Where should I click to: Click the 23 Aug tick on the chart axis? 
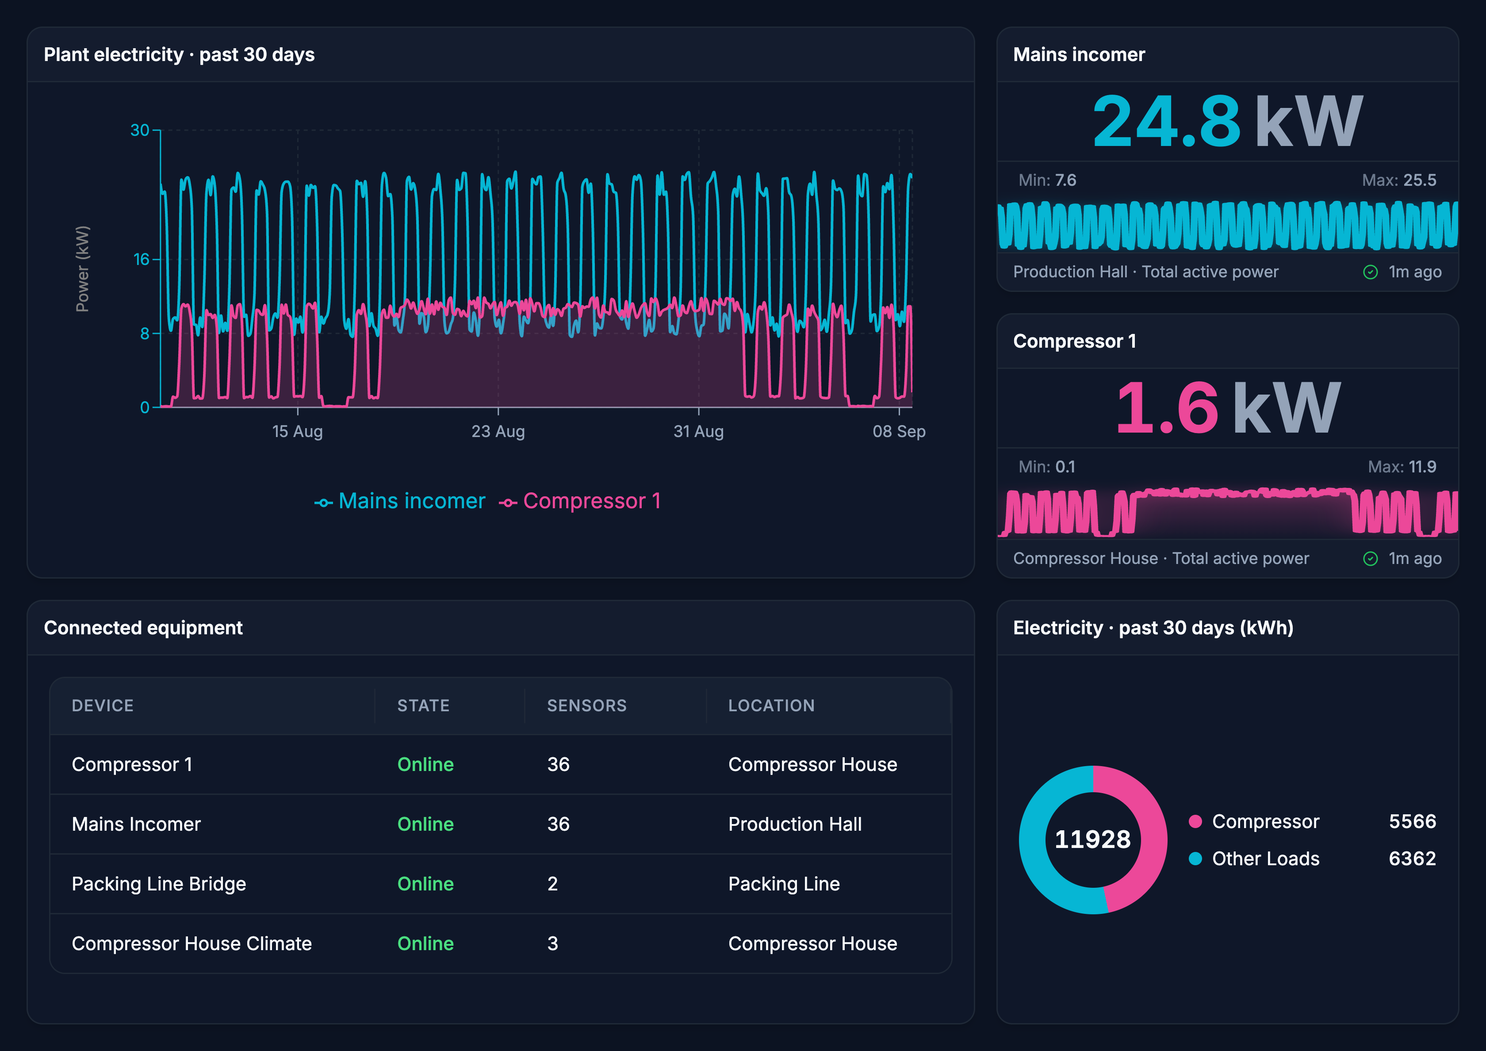pyautogui.click(x=498, y=431)
